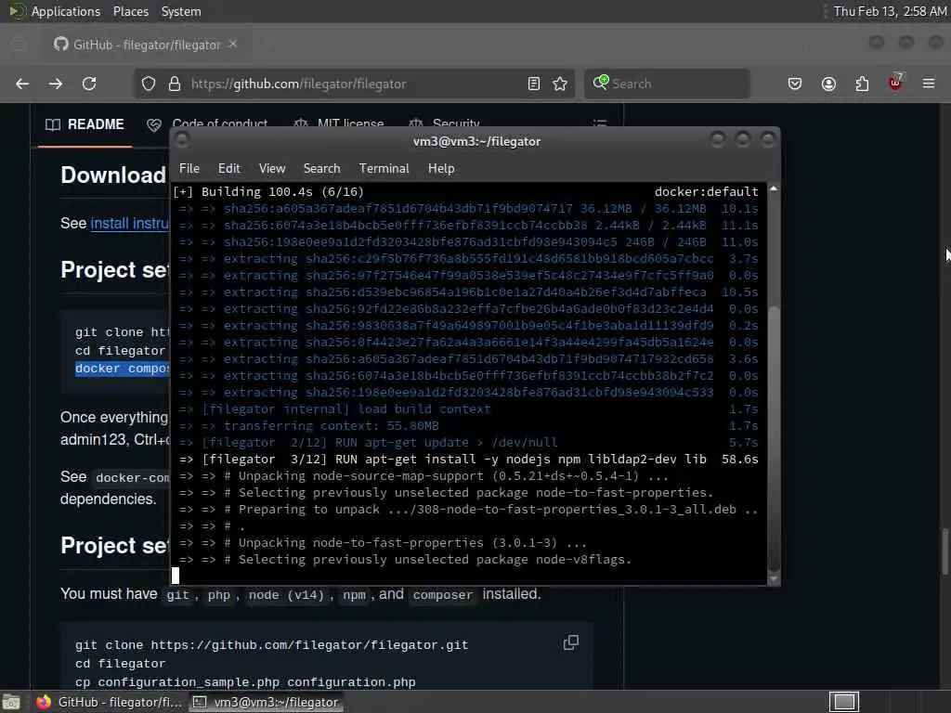Viewport: 951px width, 713px height.
Task: Click the Firefox icon in taskbar
Action: click(43, 702)
